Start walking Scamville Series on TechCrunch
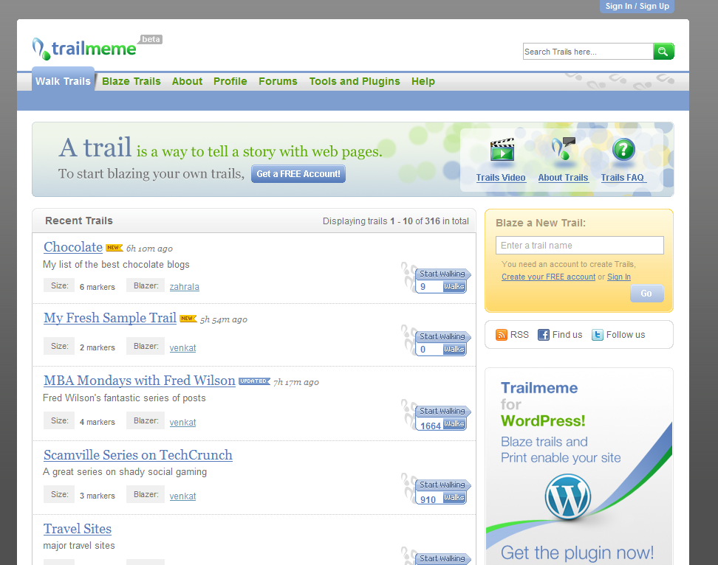This screenshot has width=718, height=565. [442, 485]
